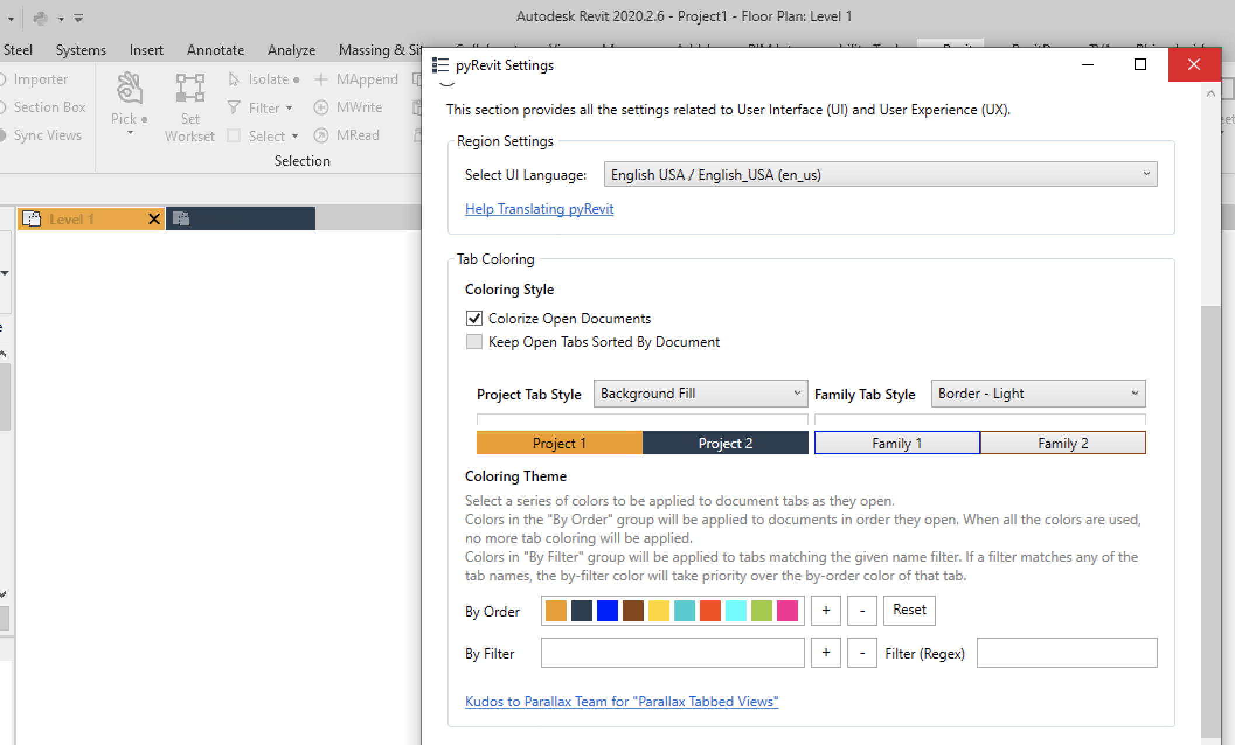The image size is (1235, 745).
Task: Open the Insert ribbon tab
Action: pos(146,50)
